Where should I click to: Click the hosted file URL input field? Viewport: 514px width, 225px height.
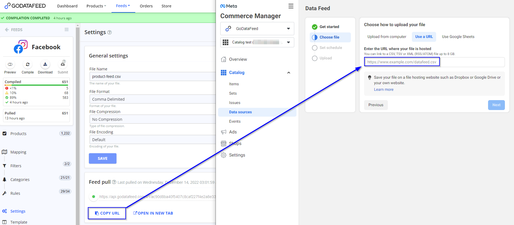434,62
